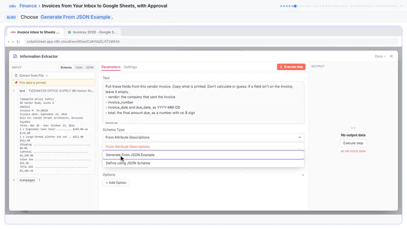Click the 6/40 step counter badge
The image size is (407, 229).
pyautogui.click(x=11, y=17)
